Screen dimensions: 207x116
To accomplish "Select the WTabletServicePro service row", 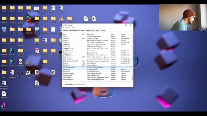I will (x=97, y=67).
